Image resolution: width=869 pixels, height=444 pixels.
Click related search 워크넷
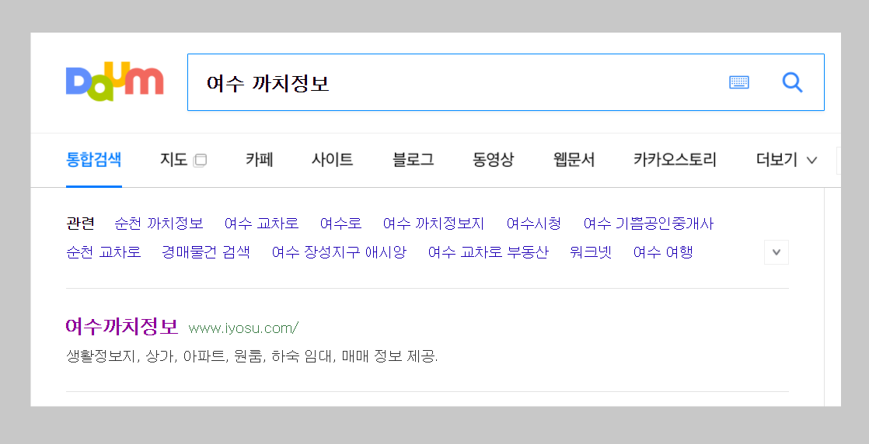[591, 252]
